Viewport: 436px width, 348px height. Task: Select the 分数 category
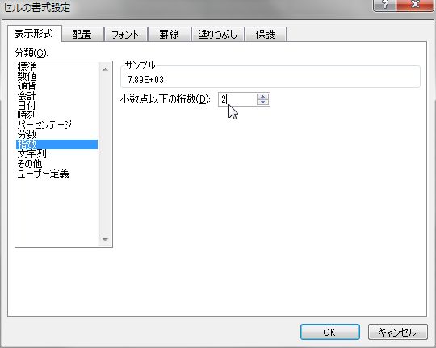coord(57,135)
